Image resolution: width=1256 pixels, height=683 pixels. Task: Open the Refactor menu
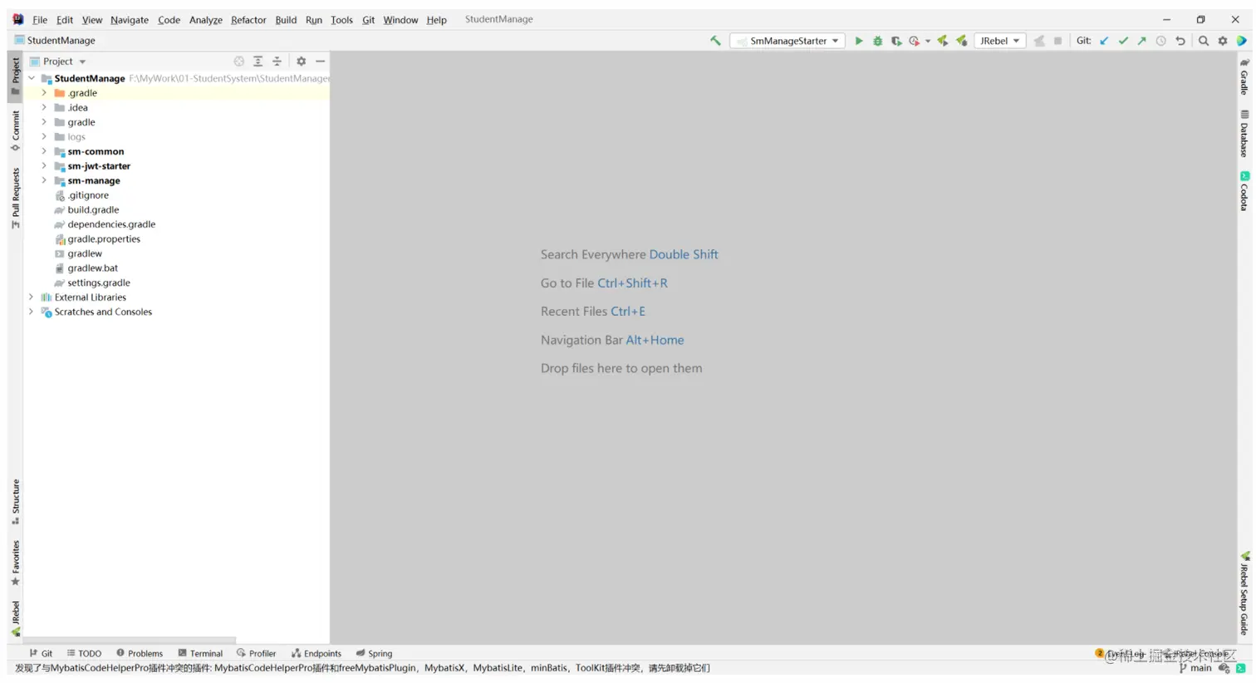(x=248, y=20)
